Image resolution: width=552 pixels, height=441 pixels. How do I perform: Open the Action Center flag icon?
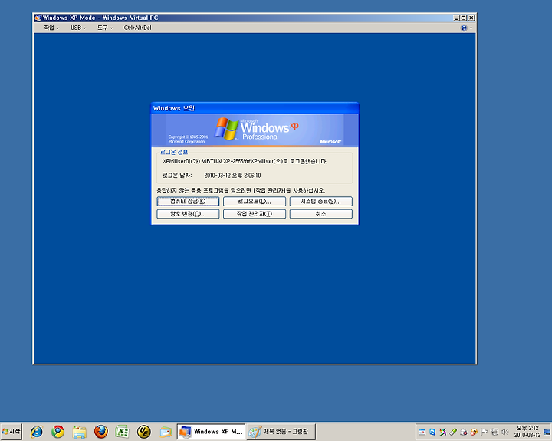click(484, 432)
